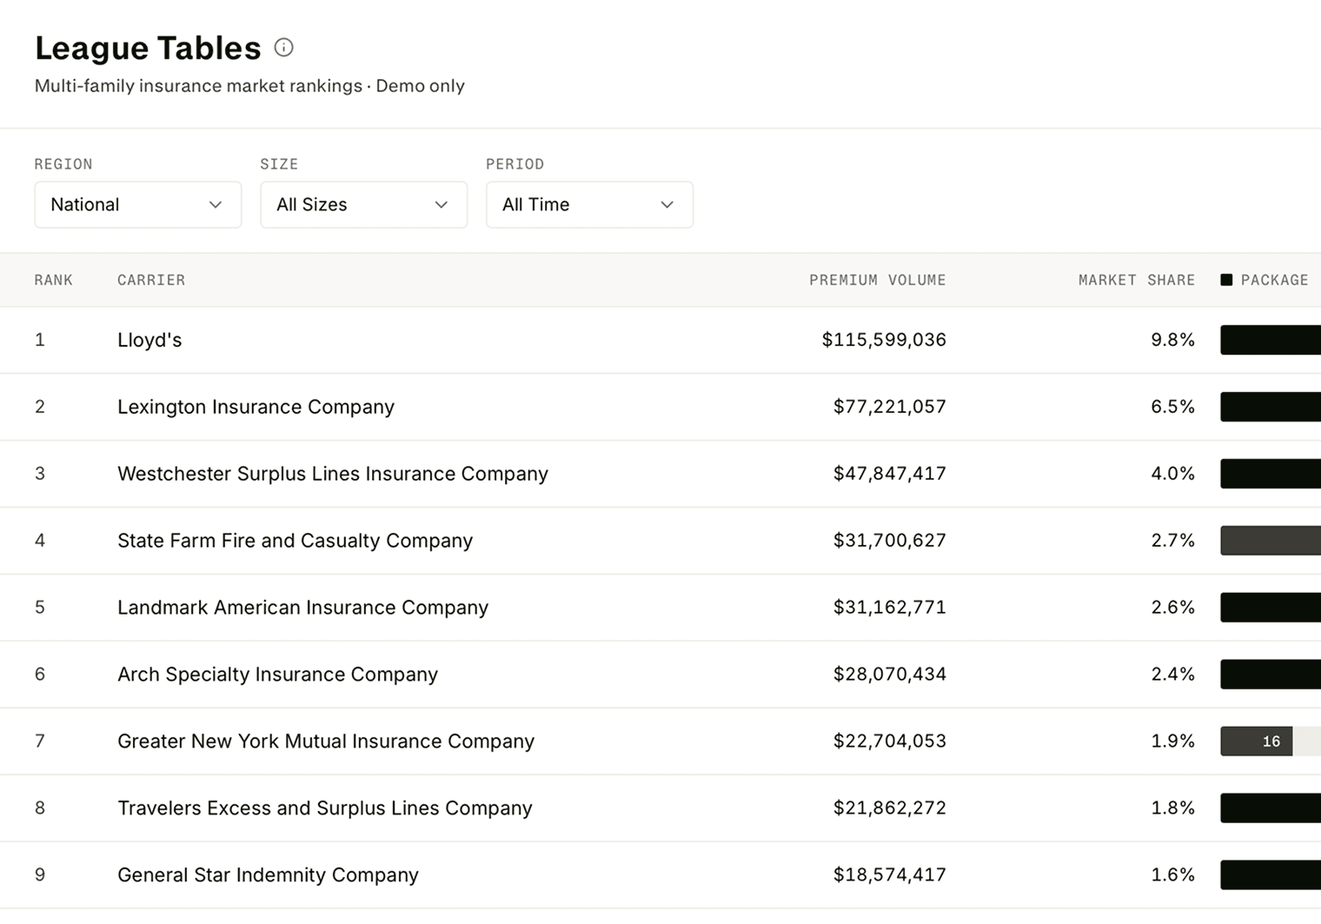Click the package bar labeled 16
The image size is (1321, 924).
[1257, 741]
